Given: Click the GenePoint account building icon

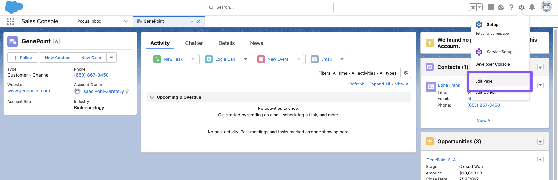Looking at the screenshot, I should click(13, 42).
